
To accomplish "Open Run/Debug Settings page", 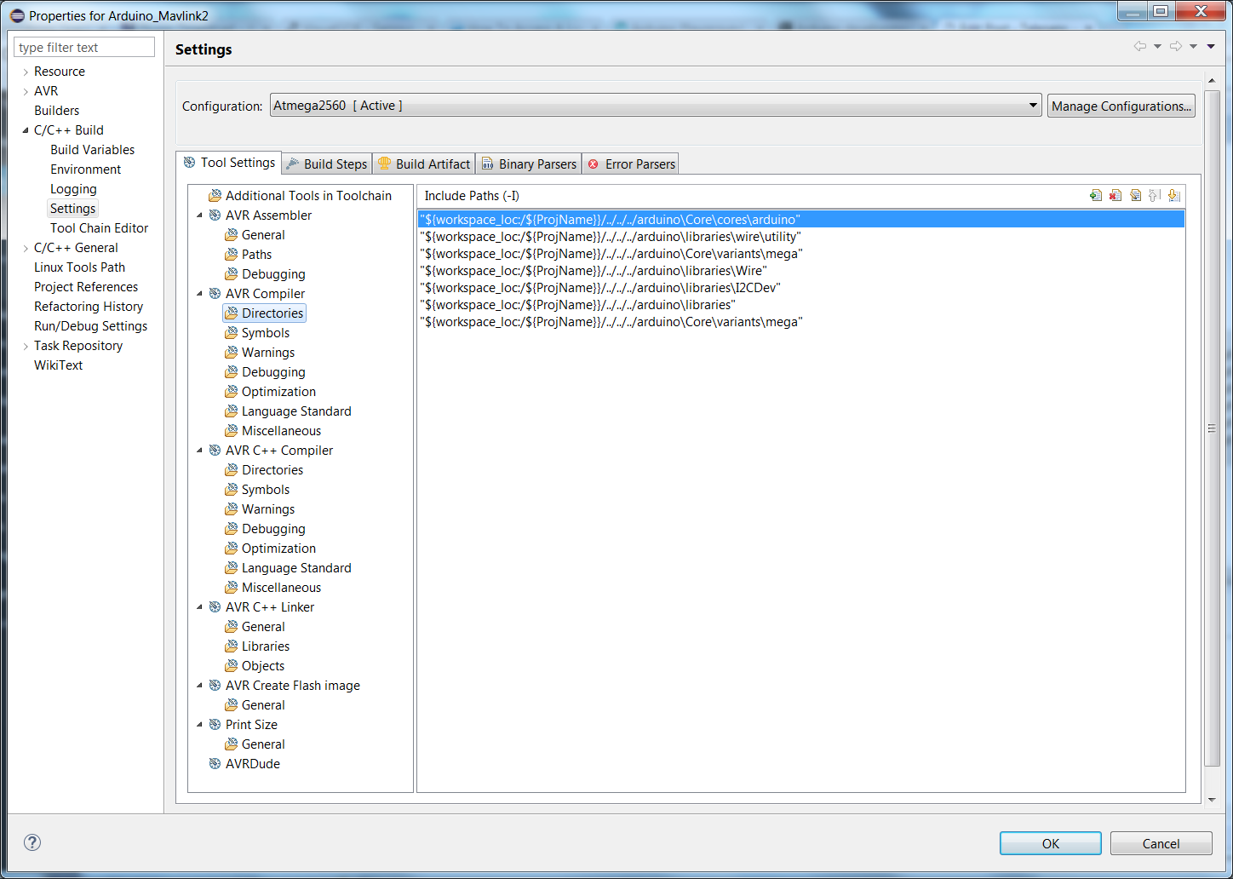I will coord(90,326).
